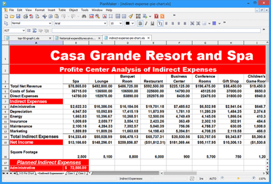Image resolution: width=271 pixels, height=184 pixels.
Task: Select objects arrow pointer icon
Action: tap(6, 23)
